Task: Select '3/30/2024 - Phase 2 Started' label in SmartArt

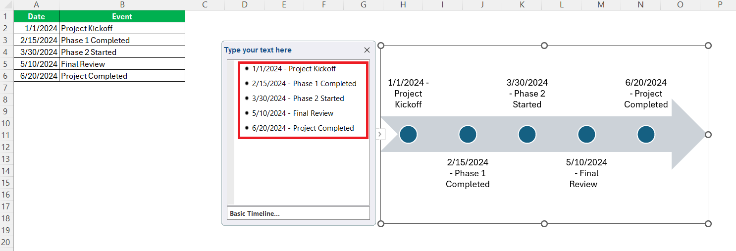Action: coord(527,94)
